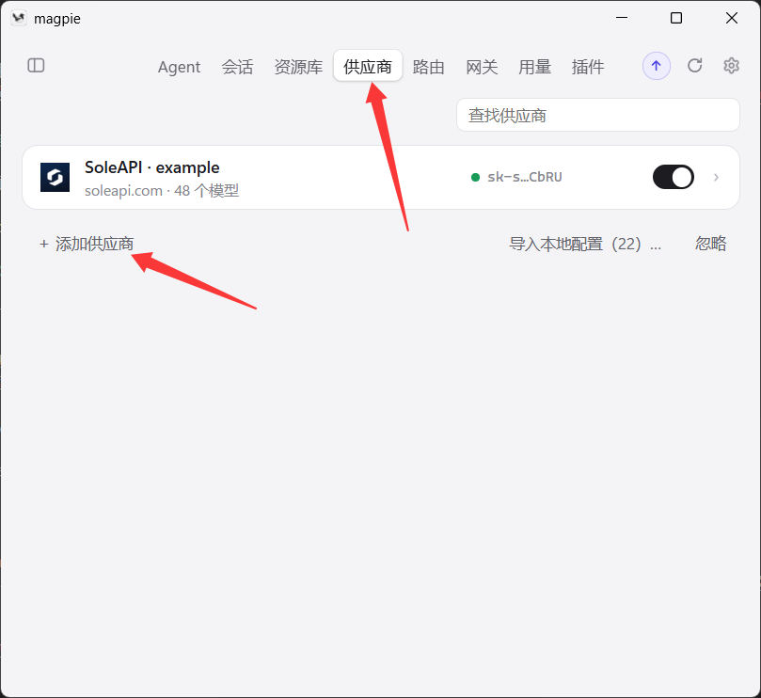The width and height of the screenshot is (761, 698).
Task: Close the magpie window
Action: (x=732, y=18)
